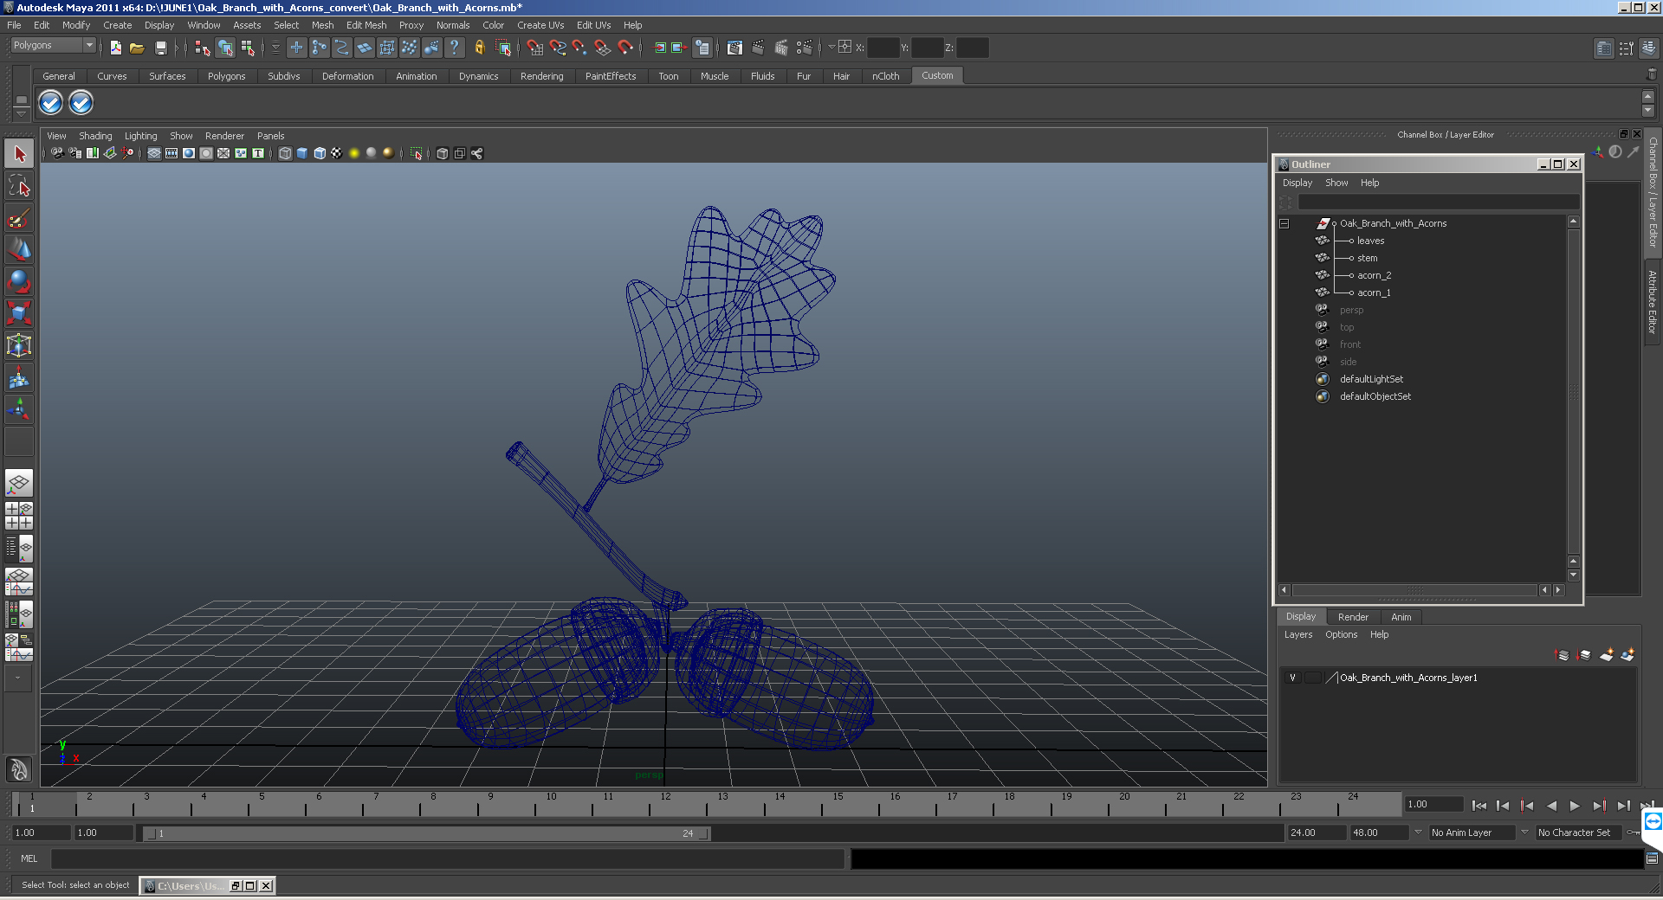
Task: Click the camera select icon in viewport toolbar
Action: [57, 153]
